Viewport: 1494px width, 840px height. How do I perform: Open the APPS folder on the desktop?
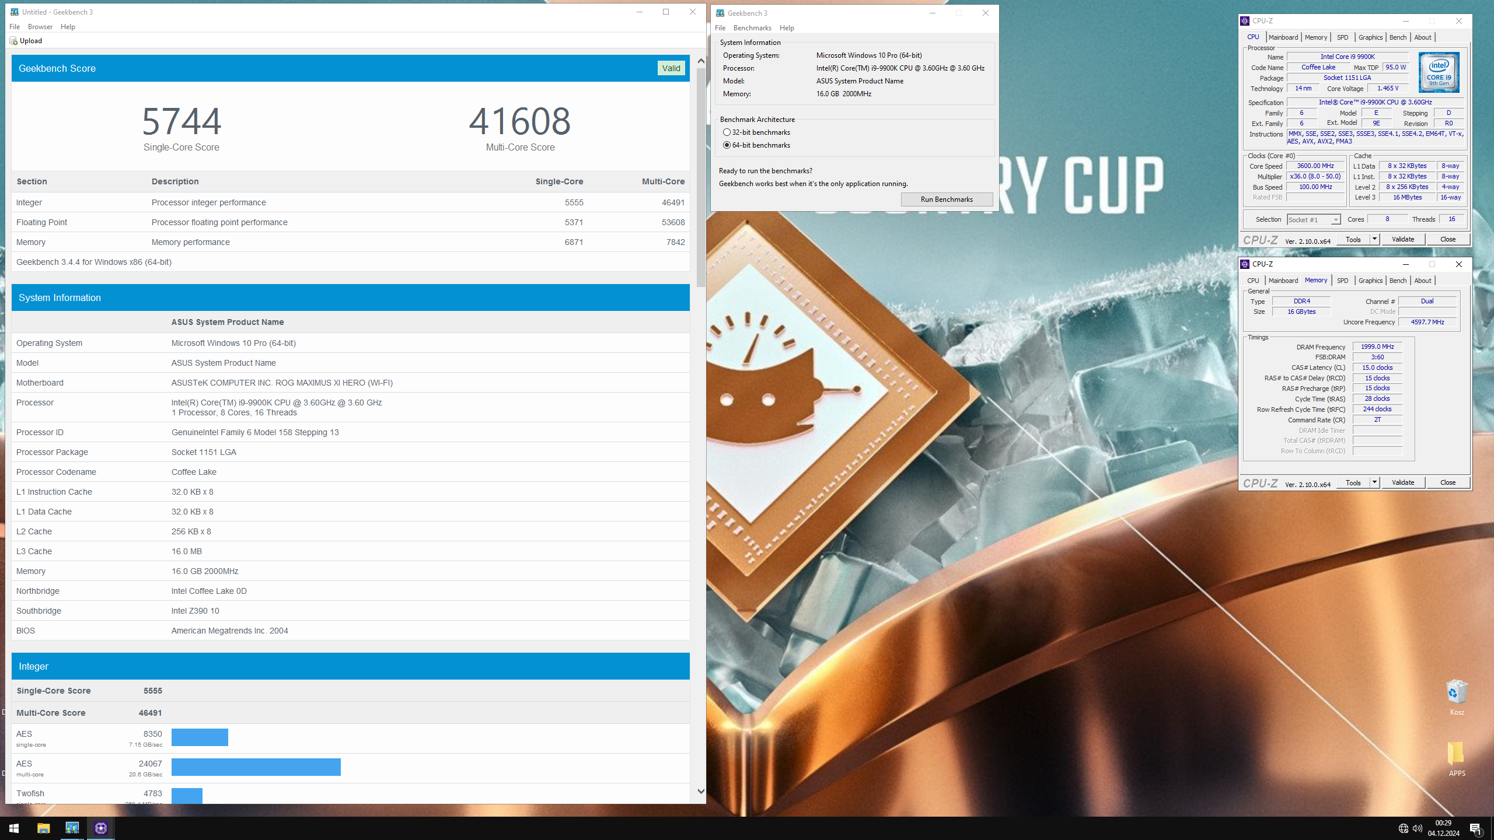1457,758
